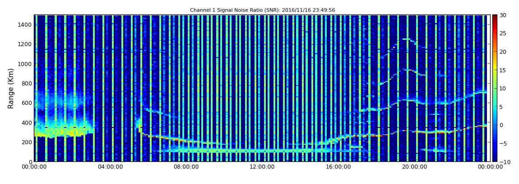
Task: Click the colorbar tick label '20'
Action: pyautogui.click(x=502, y=52)
